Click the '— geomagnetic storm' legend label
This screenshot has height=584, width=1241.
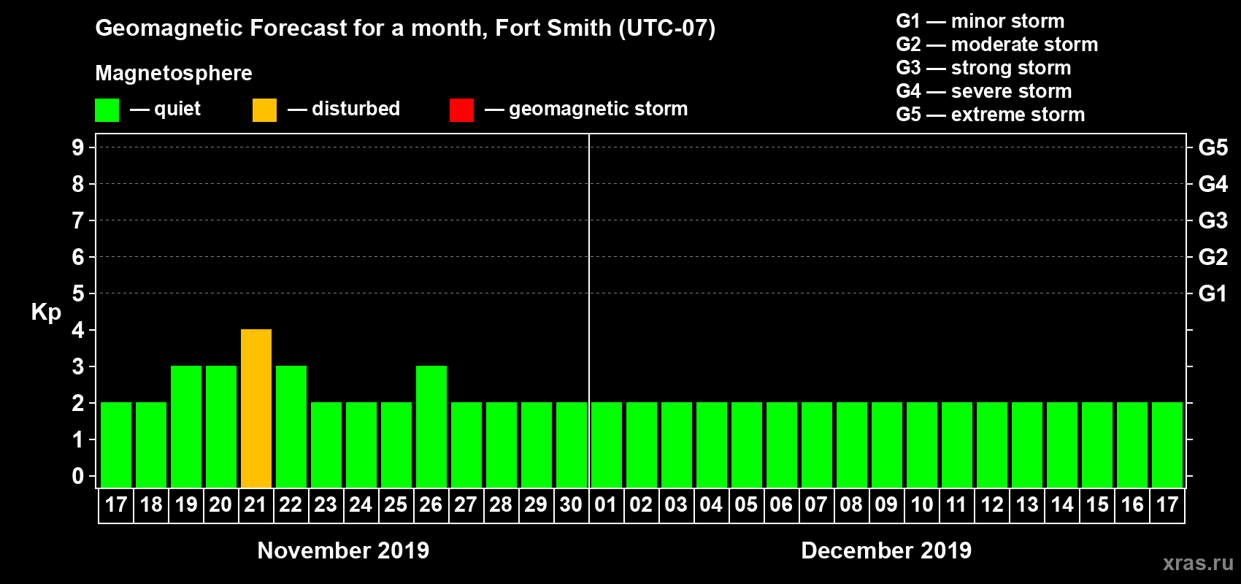point(586,109)
